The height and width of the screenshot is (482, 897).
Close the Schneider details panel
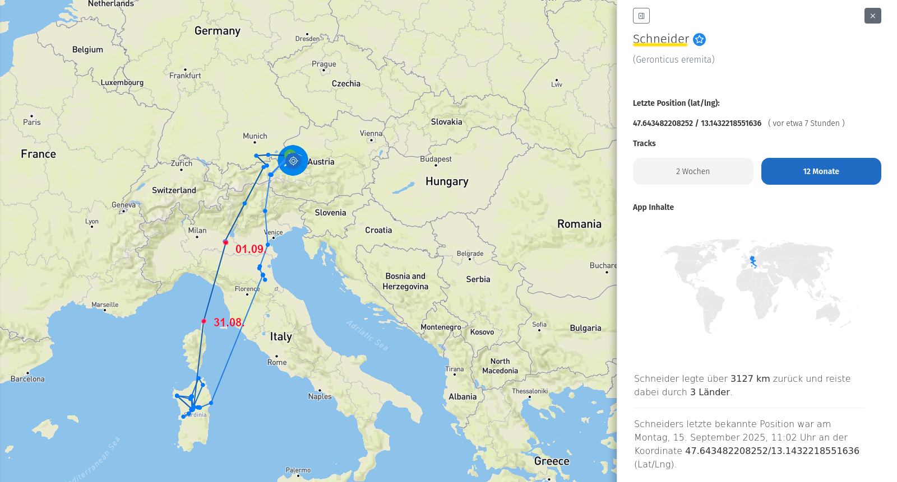(872, 16)
